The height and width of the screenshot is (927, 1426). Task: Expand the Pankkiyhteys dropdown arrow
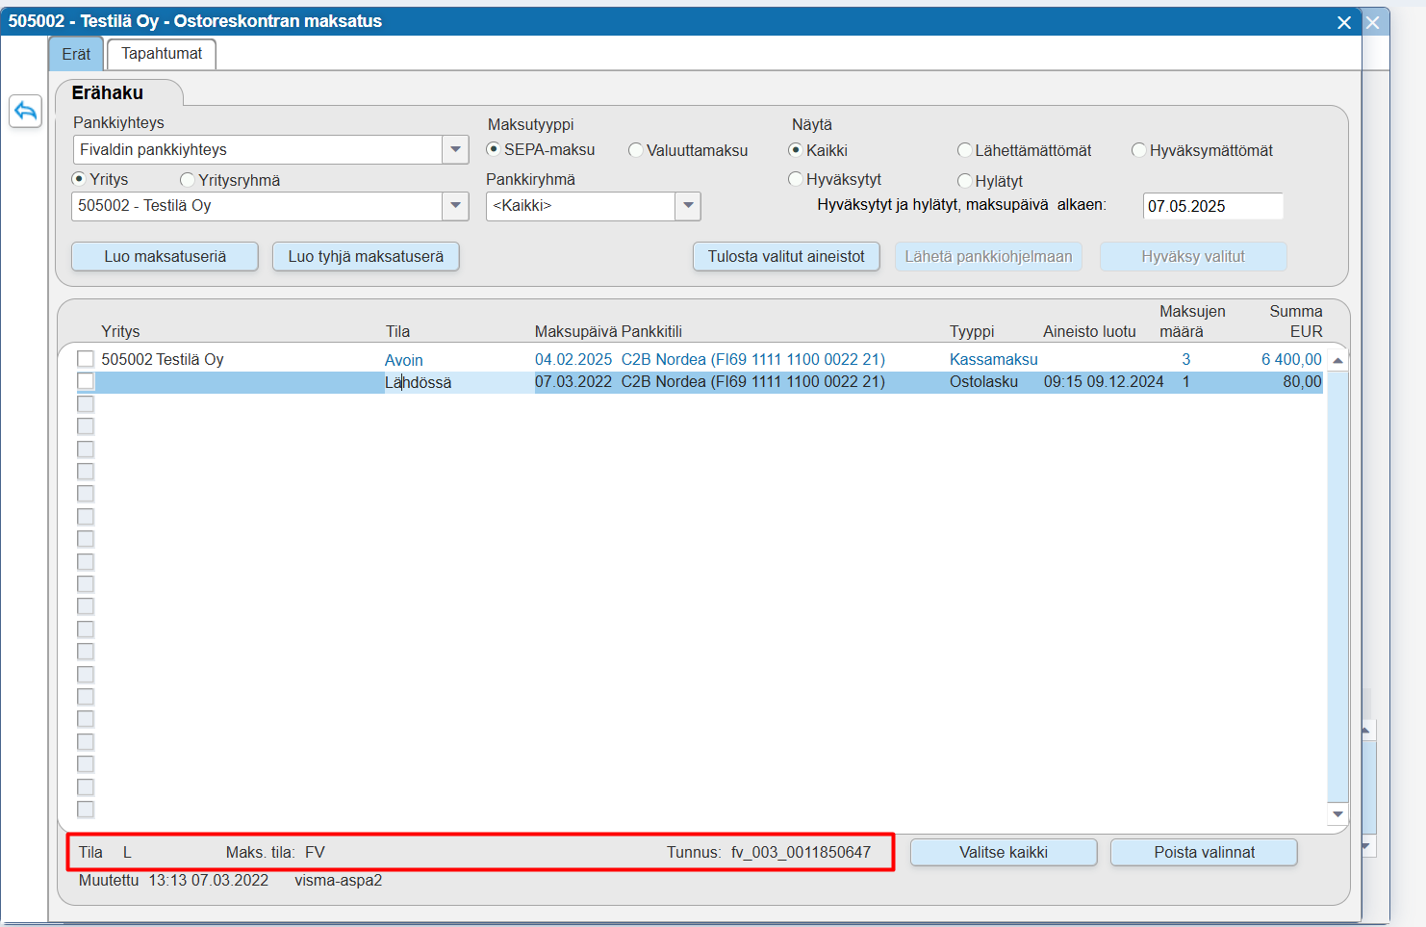[456, 149]
